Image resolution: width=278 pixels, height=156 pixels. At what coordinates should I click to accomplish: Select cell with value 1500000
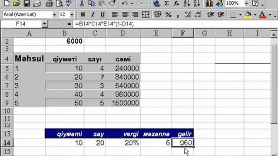[x=123, y=103]
